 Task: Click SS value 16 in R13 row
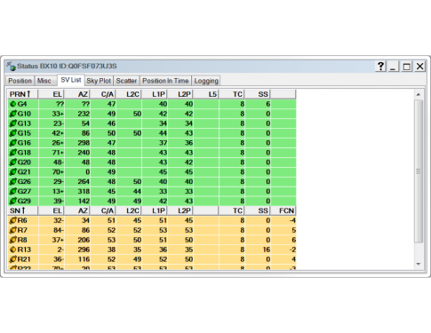pos(267,250)
